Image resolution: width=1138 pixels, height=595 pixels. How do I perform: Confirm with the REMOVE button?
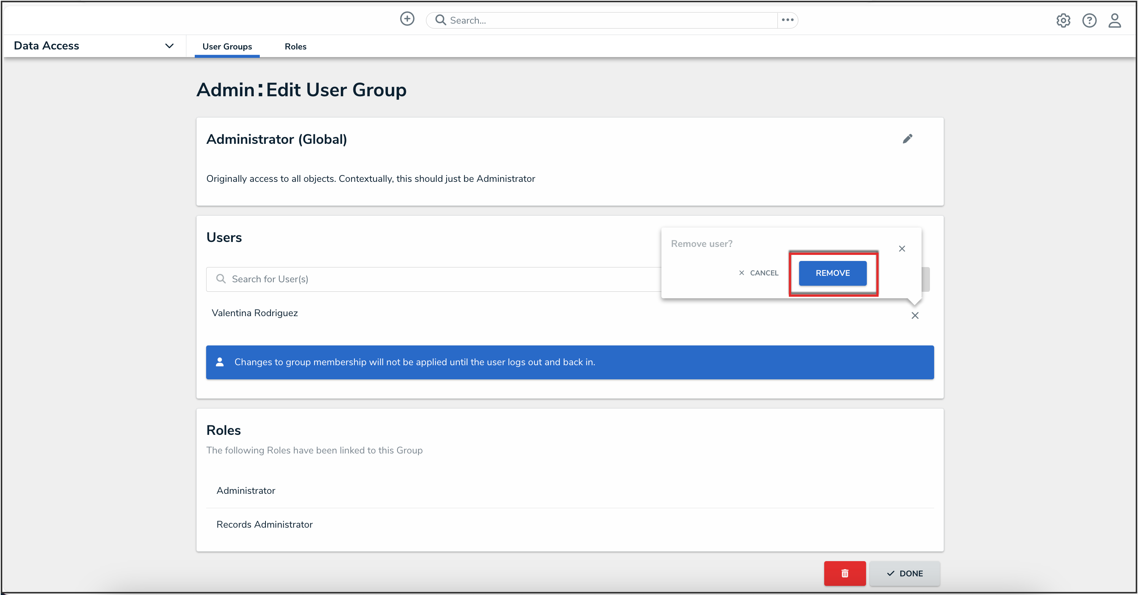(832, 273)
